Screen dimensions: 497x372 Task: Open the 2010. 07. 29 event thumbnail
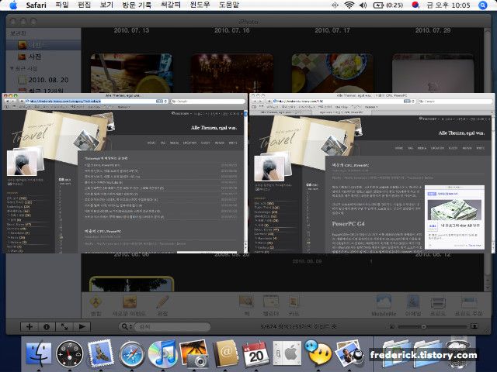(x=433, y=73)
